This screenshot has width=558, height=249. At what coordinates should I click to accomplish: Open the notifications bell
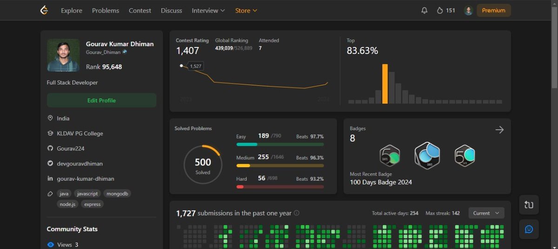coord(424,10)
